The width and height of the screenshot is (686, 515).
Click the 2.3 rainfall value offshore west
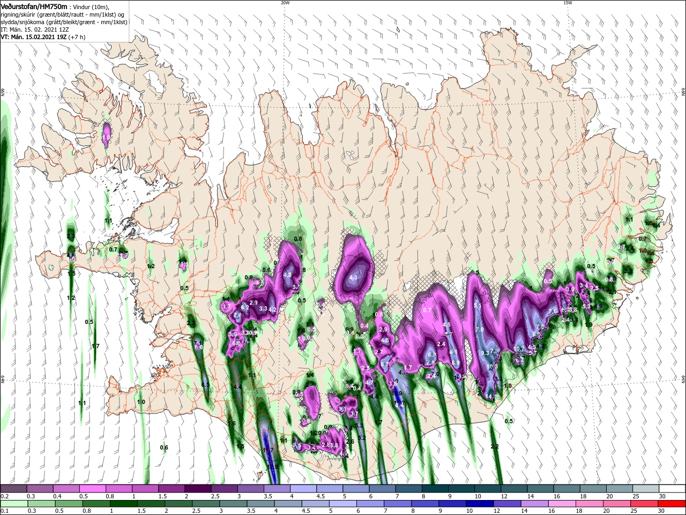[71, 236]
